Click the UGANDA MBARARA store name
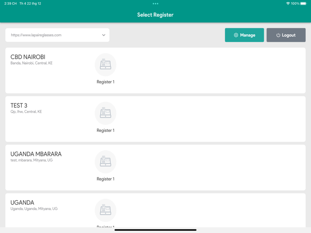 click(36, 154)
